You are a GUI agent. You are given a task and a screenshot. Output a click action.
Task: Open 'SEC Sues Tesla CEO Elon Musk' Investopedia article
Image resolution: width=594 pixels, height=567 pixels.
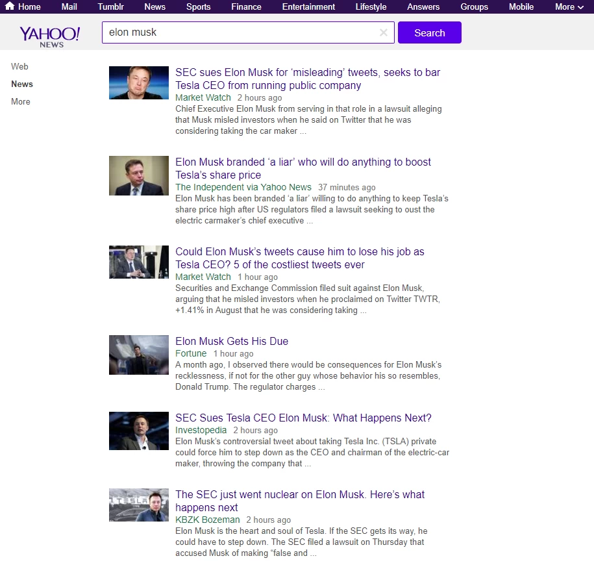(303, 418)
